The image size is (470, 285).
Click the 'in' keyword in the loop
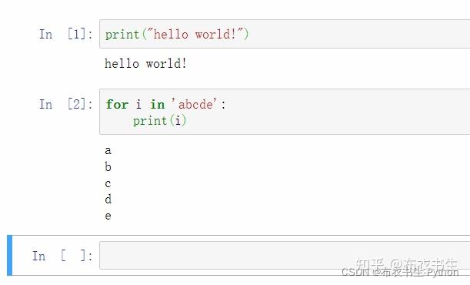point(158,105)
